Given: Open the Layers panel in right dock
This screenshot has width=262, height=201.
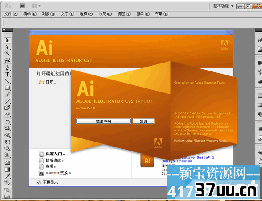Looking at the screenshot, I should pyautogui.click(x=260, y=152).
